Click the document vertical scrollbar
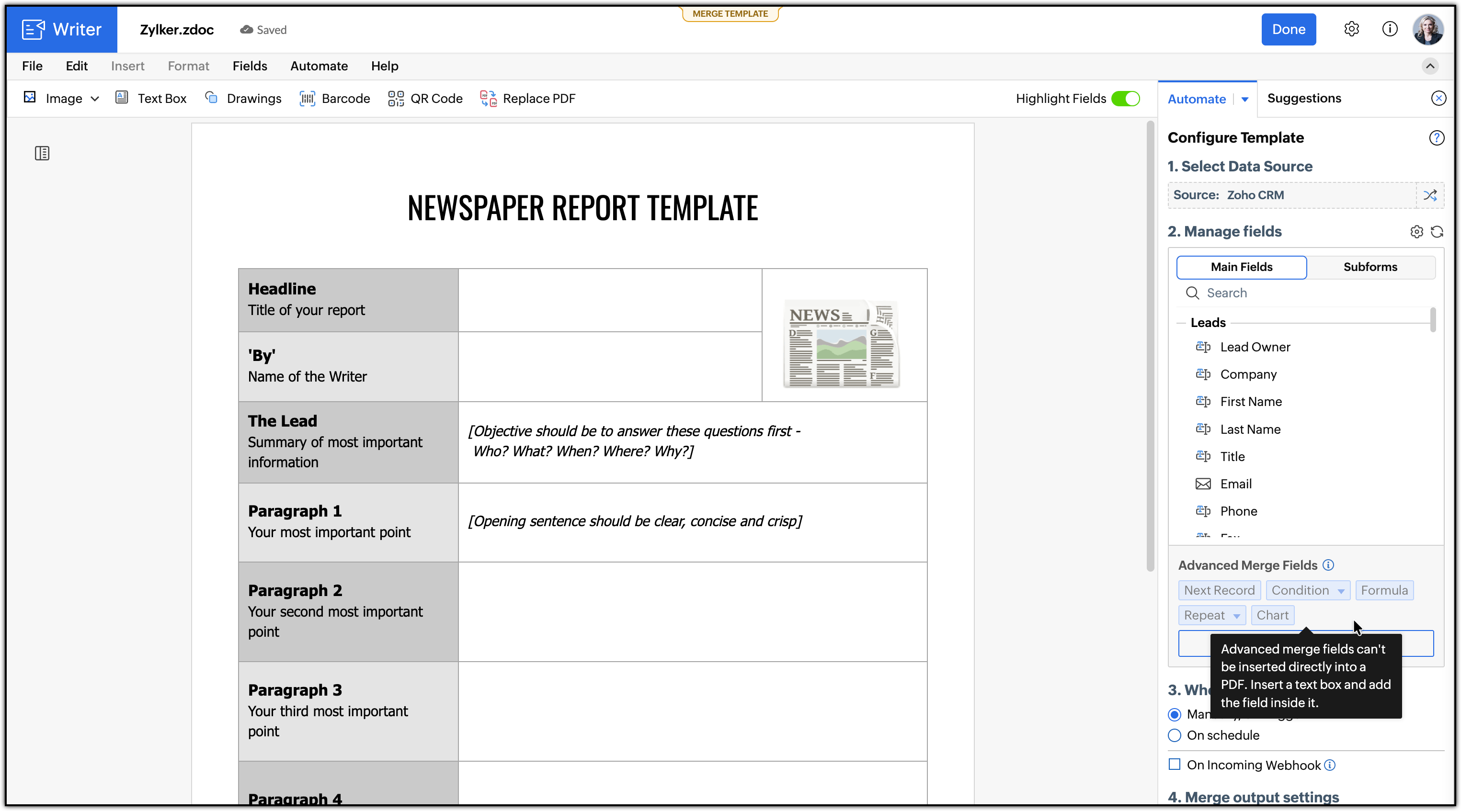This screenshot has height=811, width=1461. click(1150, 346)
